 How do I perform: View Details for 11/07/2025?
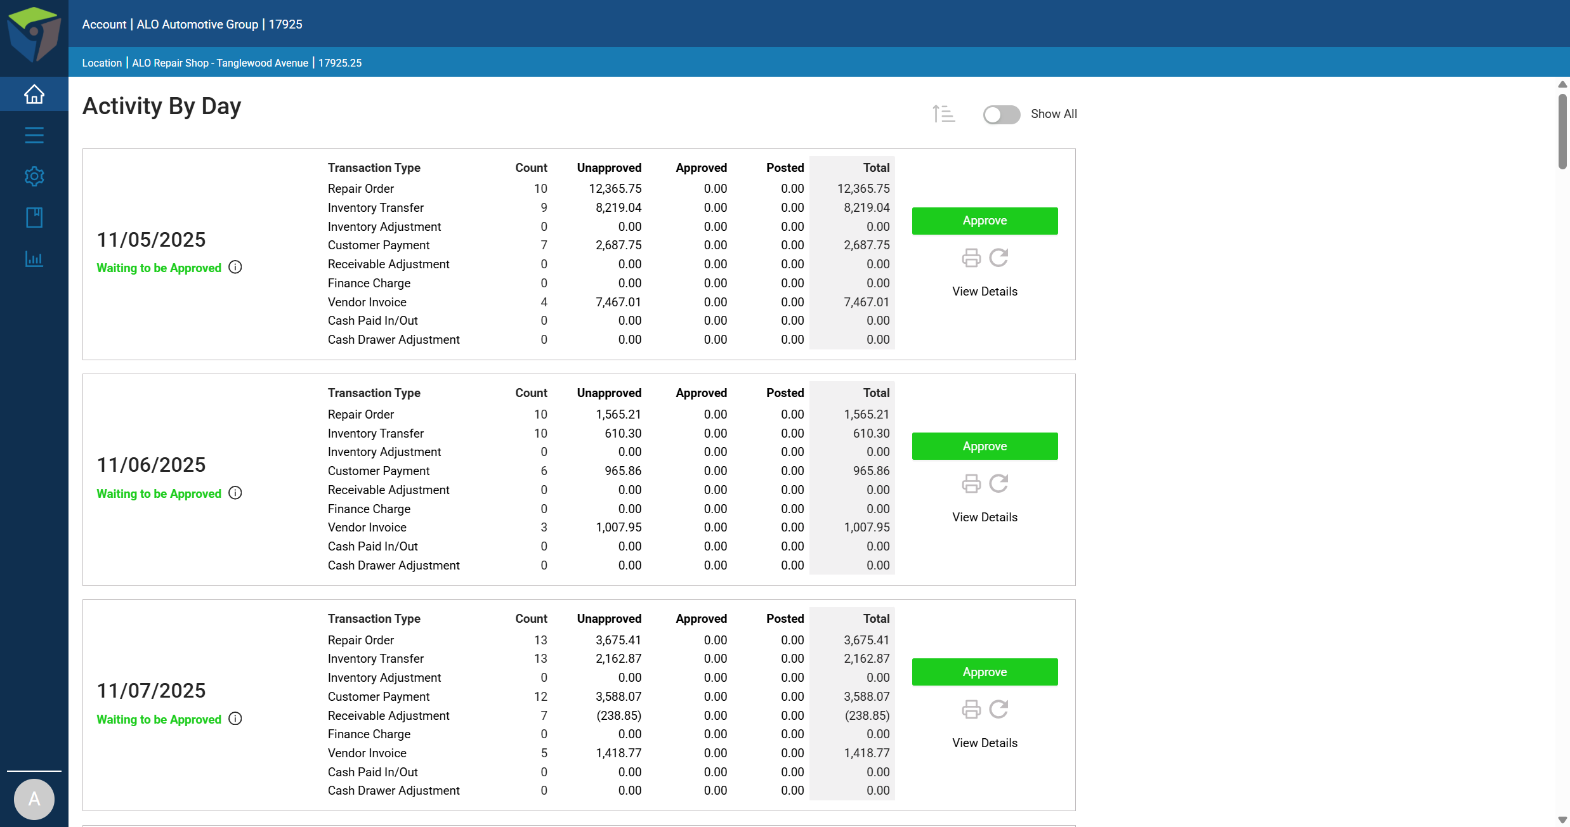[985, 743]
